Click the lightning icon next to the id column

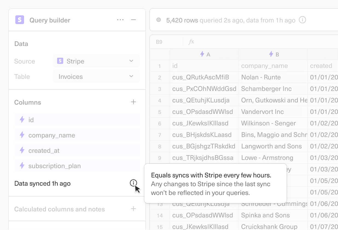[x=22, y=120]
